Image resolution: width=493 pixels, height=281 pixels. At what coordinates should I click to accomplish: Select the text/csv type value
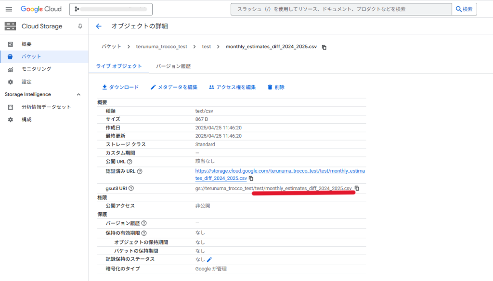pyautogui.click(x=204, y=111)
